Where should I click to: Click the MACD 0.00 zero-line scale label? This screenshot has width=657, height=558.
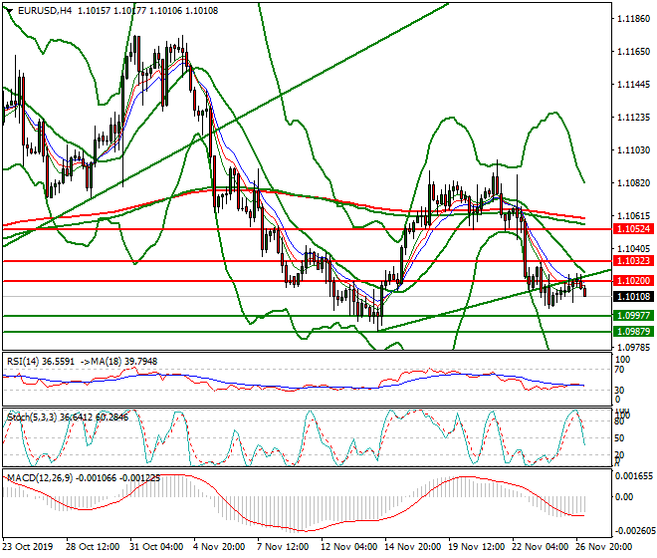(x=624, y=497)
